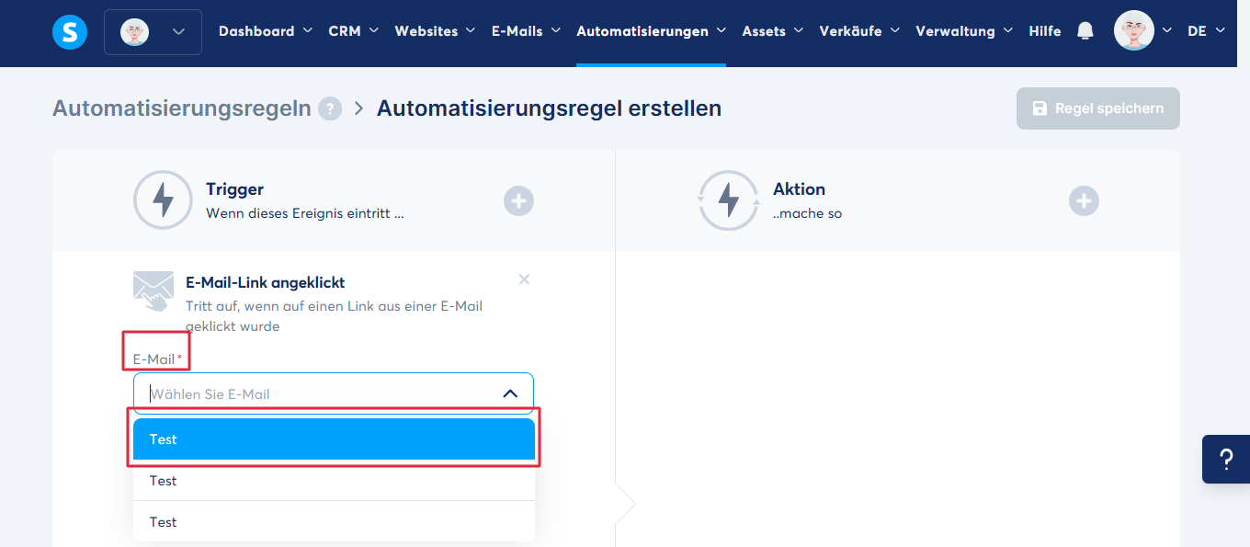The image size is (1250, 547).
Task: Click the Trigger heading text
Action: coord(234,189)
